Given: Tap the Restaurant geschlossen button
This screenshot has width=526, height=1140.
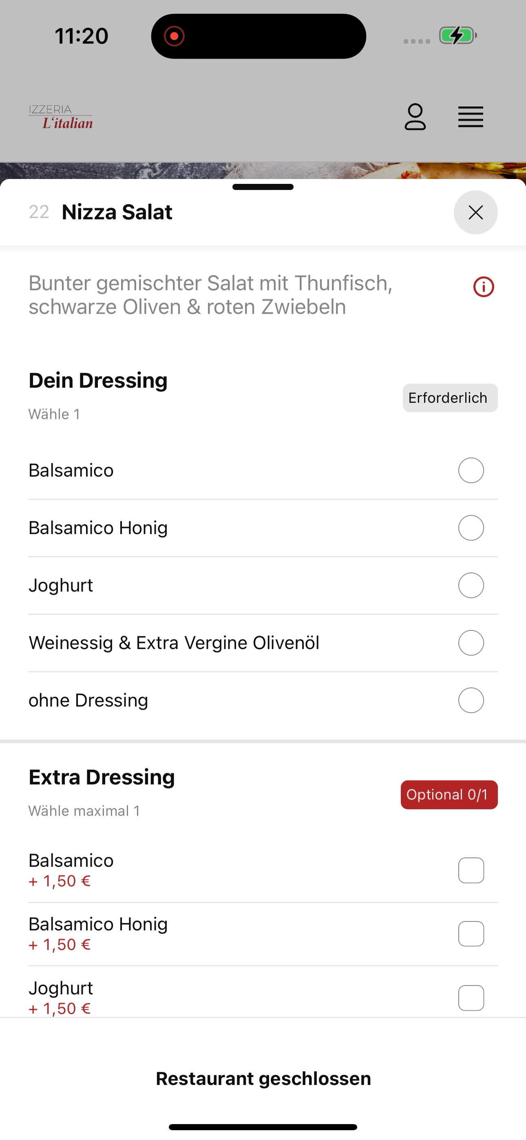Looking at the screenshot, I should click(263, 1078).
